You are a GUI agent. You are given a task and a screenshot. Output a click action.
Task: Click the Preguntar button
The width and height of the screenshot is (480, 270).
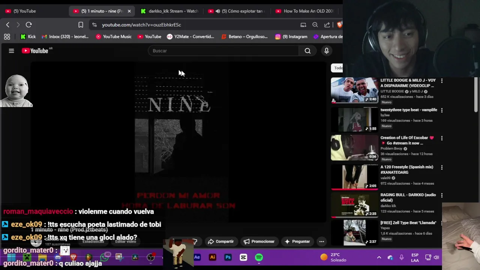(x=297, y=241)
